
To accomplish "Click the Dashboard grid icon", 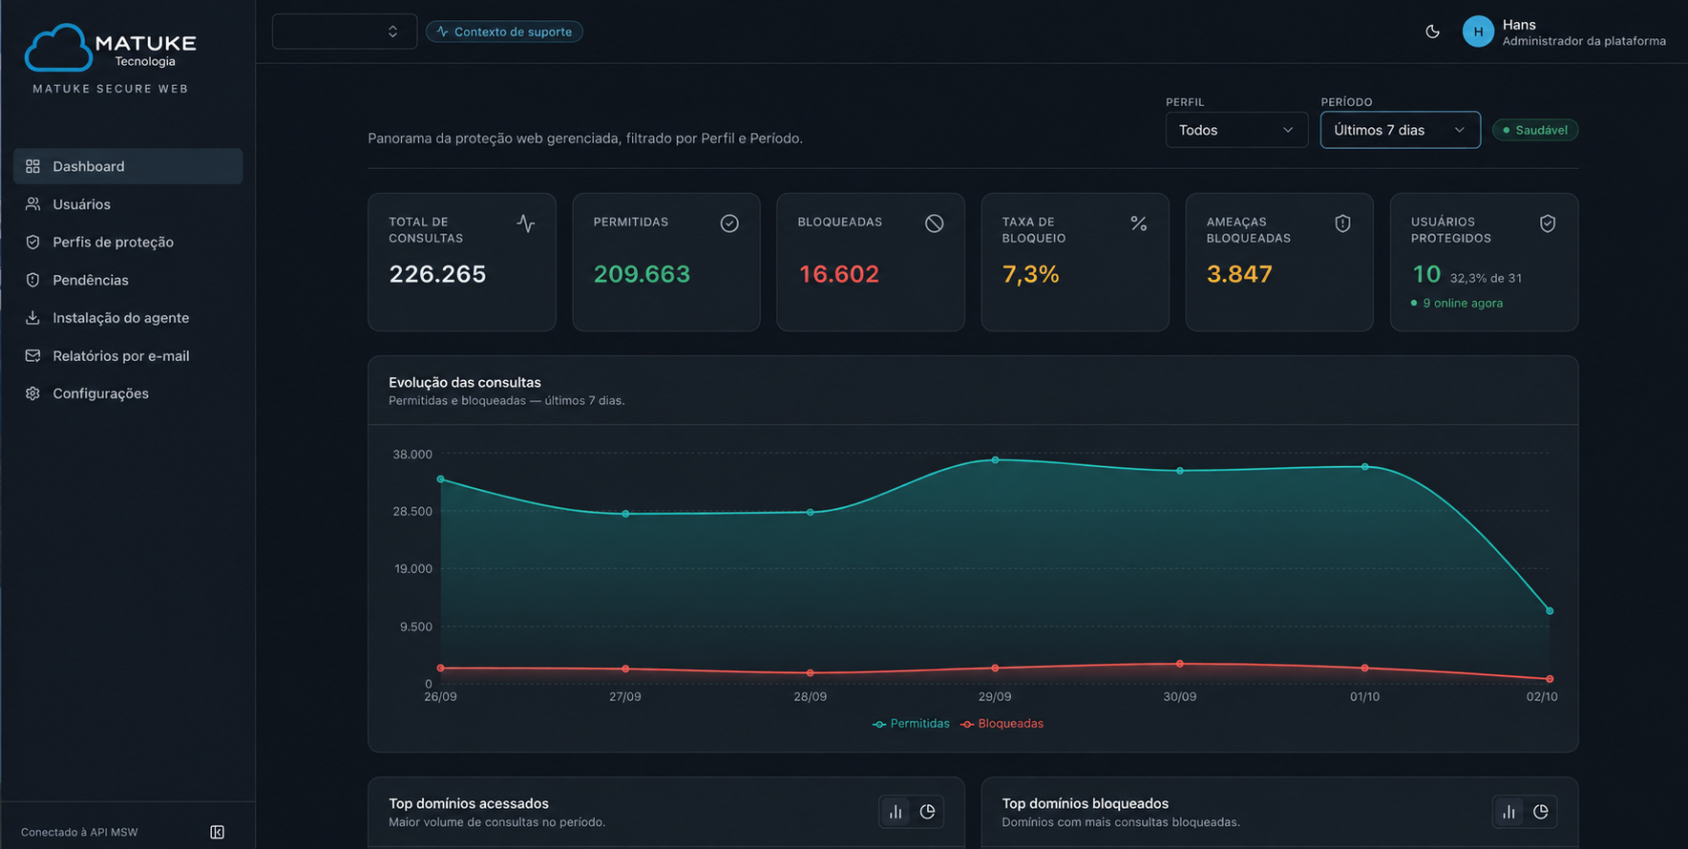I will [32, 166].
